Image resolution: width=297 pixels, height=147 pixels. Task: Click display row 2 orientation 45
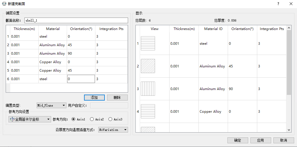[242, 66]
